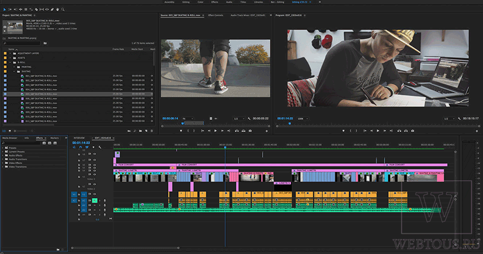Open the Audio workspace
483x254 pixels.
tap(229, 2)
